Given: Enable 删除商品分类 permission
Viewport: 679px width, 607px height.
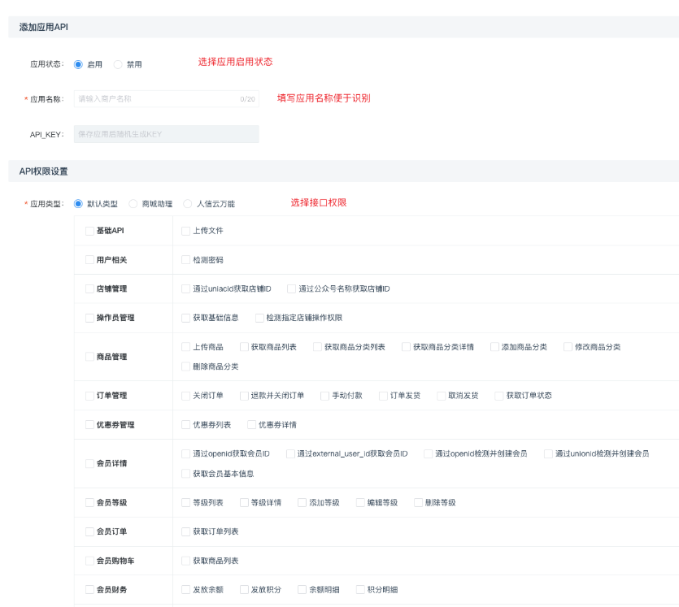Looking at the screenshot, I should (185, 366).
